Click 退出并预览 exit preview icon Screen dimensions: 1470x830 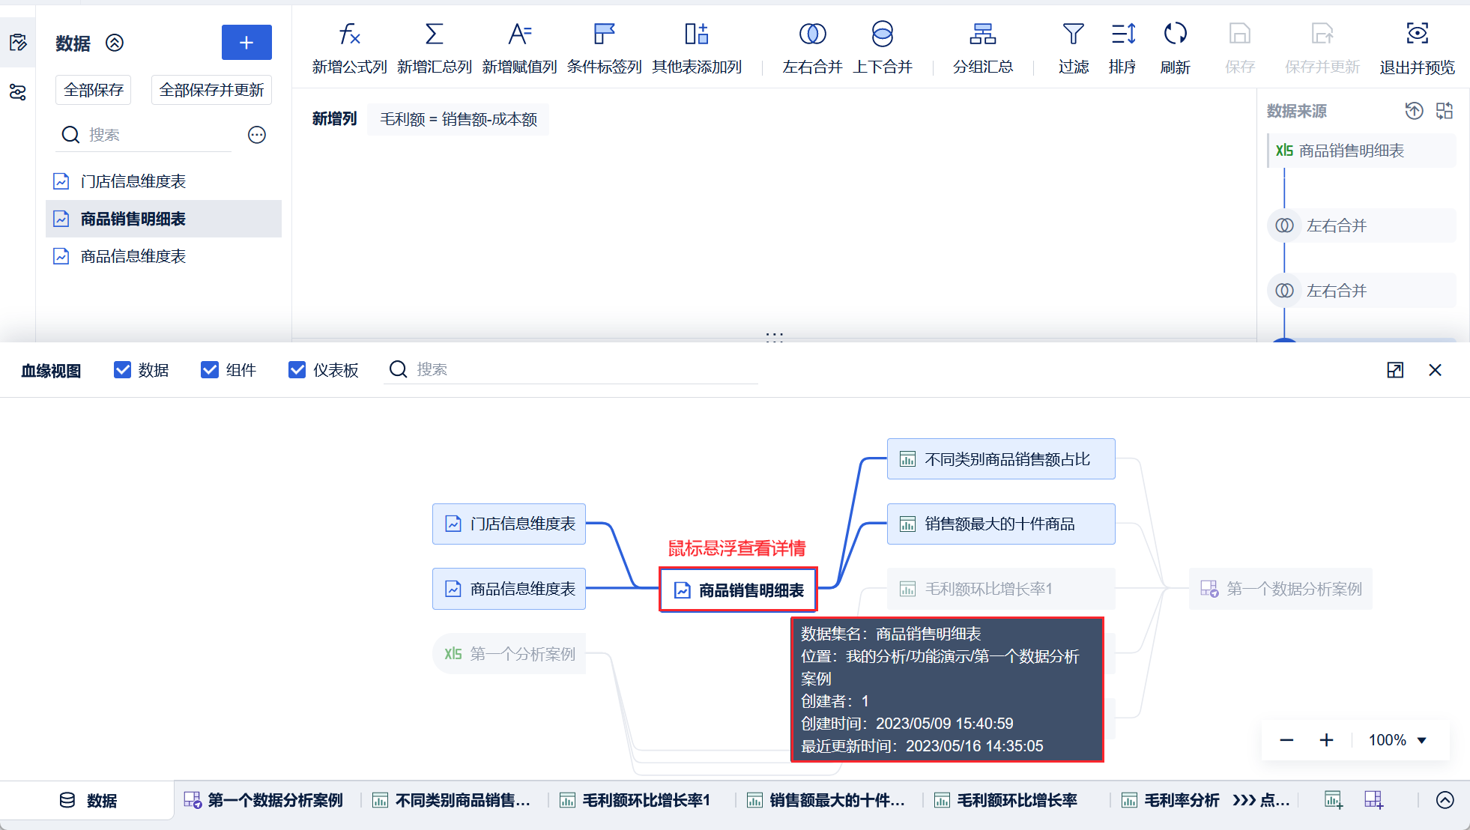[x=1417, y=34]
